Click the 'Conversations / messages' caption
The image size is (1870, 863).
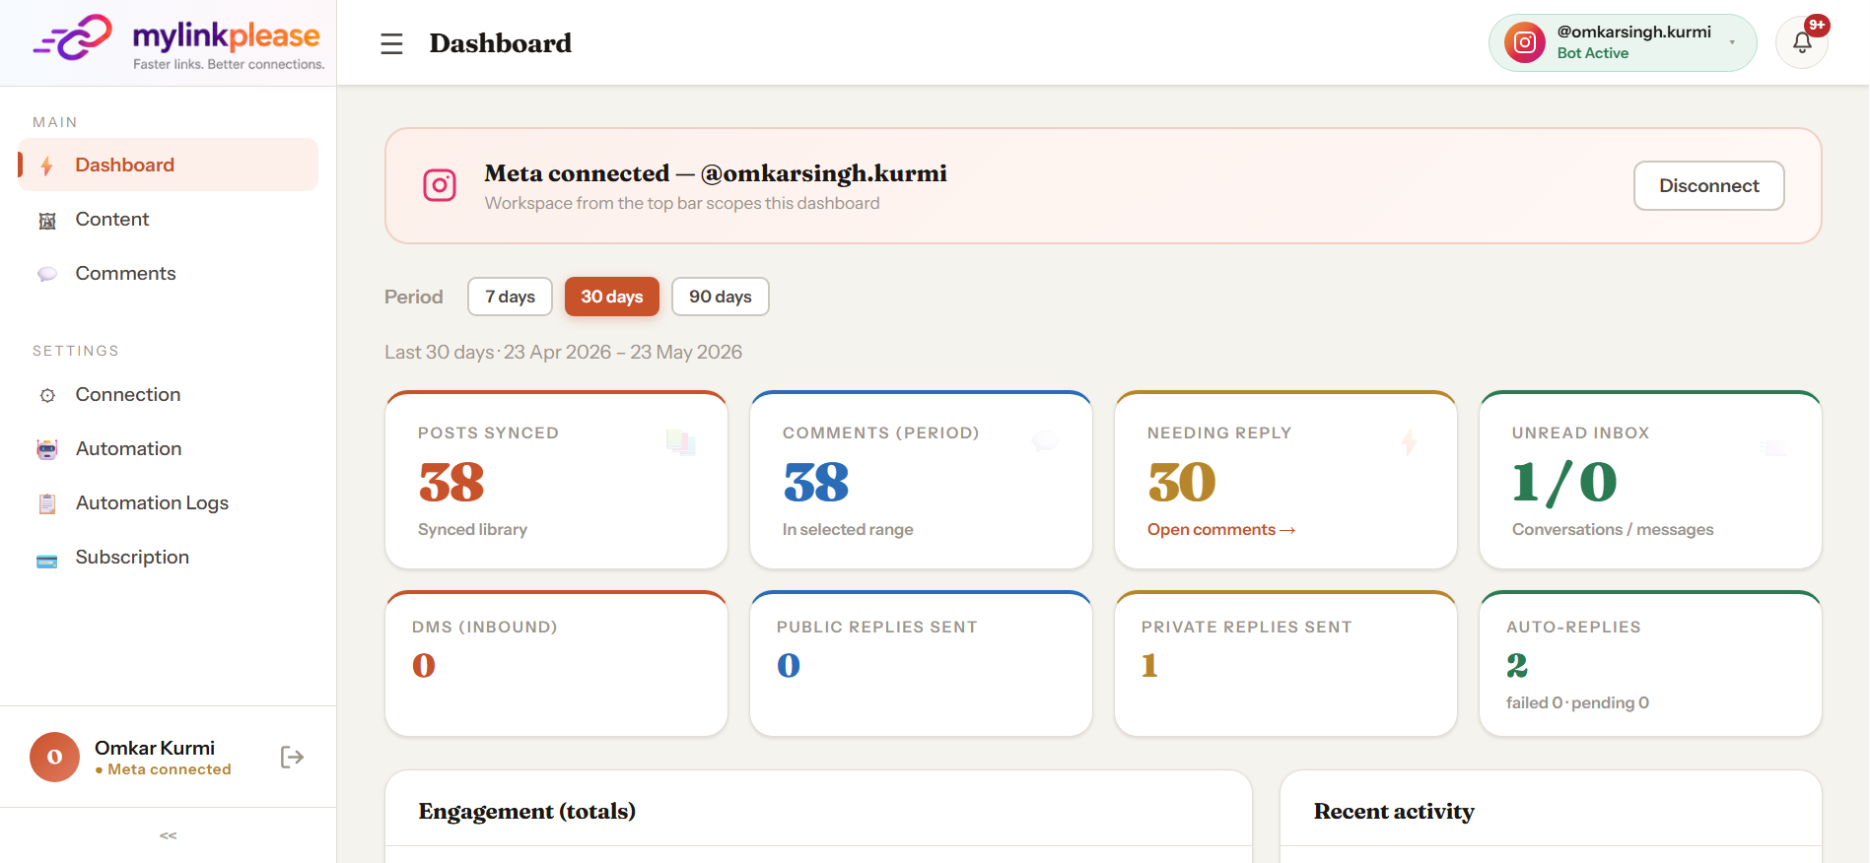tap(1613, 529)
